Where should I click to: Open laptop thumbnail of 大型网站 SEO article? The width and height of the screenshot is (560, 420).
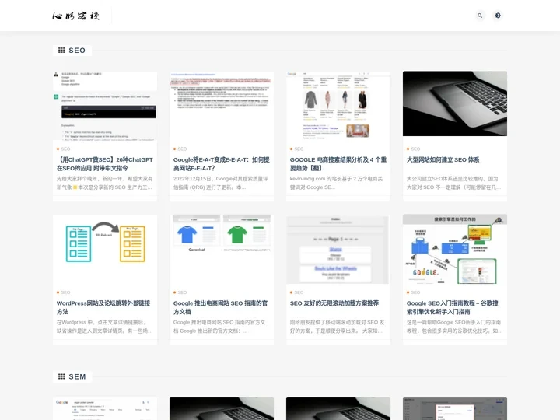pos(455,103)
